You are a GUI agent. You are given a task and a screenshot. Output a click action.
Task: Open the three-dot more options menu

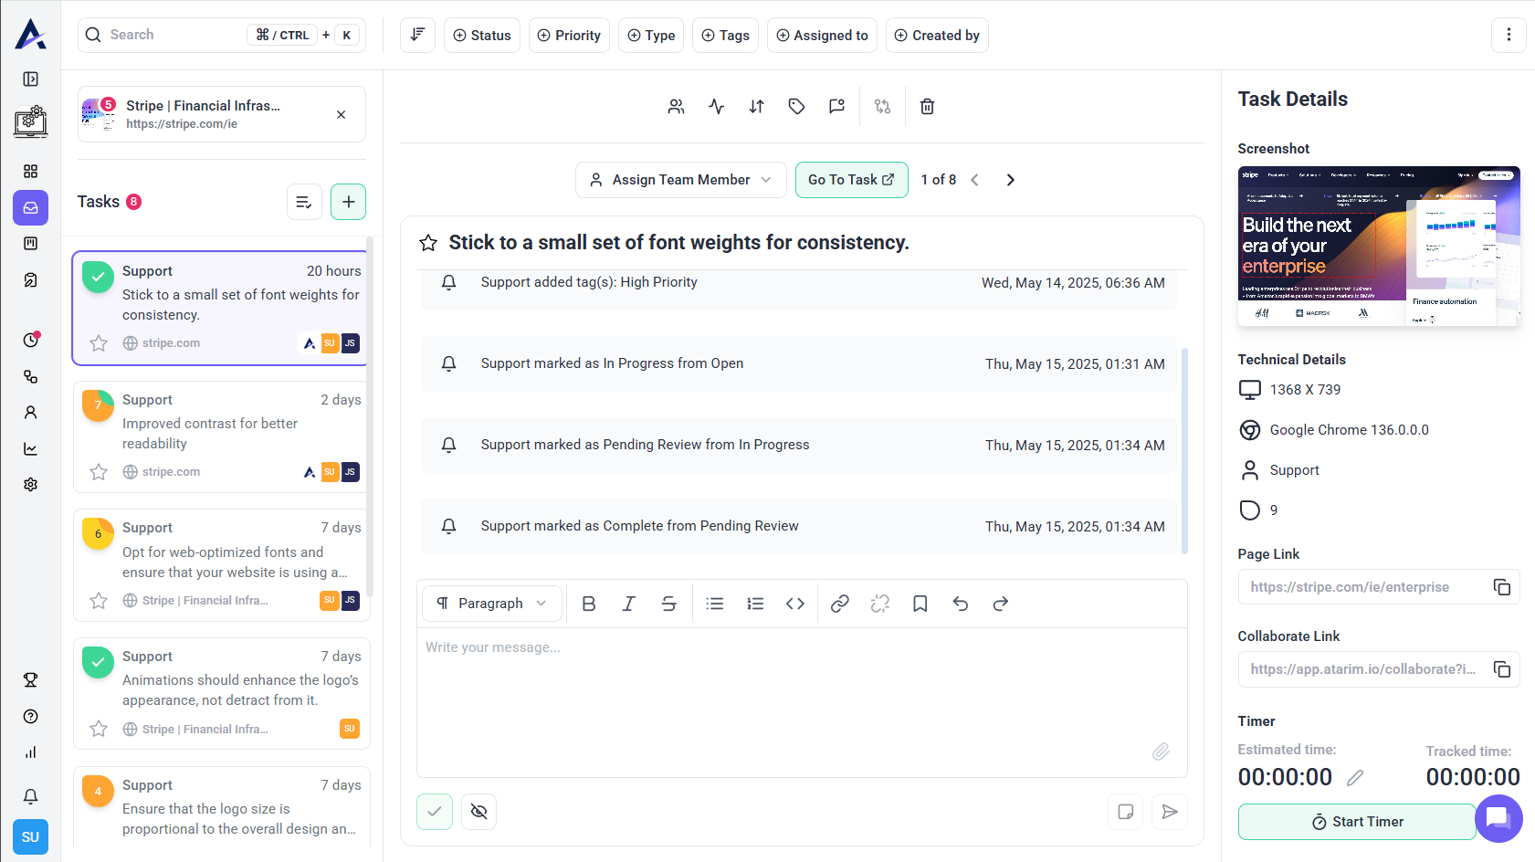pyautogui.click(x=1509, y=36)
